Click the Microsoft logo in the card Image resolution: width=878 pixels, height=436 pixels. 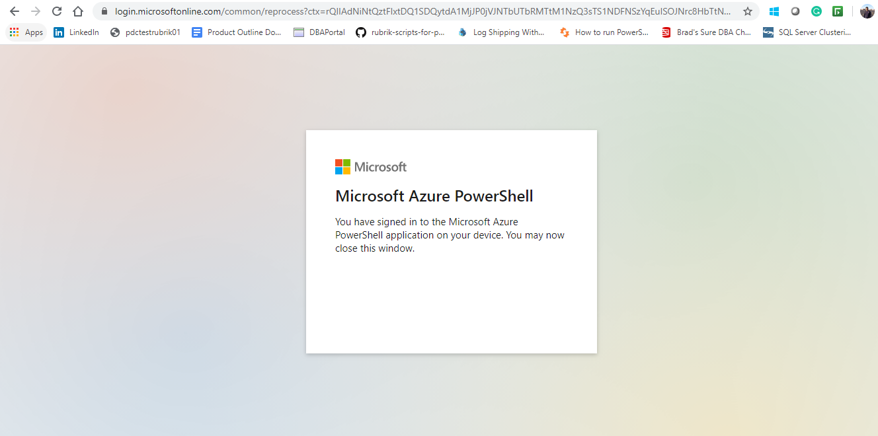371,166
